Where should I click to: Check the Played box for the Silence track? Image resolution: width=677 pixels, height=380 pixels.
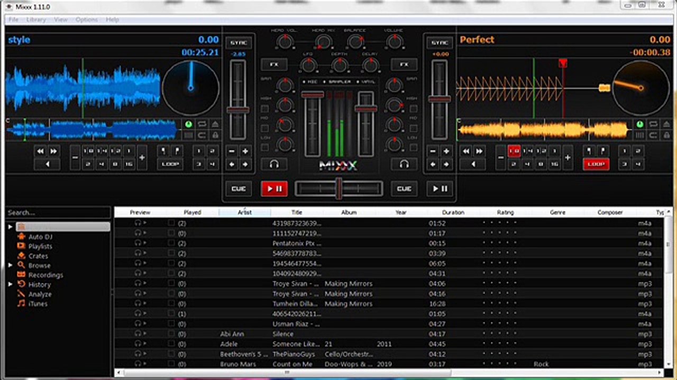[171, 334]
